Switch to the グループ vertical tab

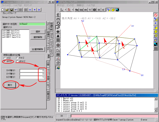tap(48, 25)
